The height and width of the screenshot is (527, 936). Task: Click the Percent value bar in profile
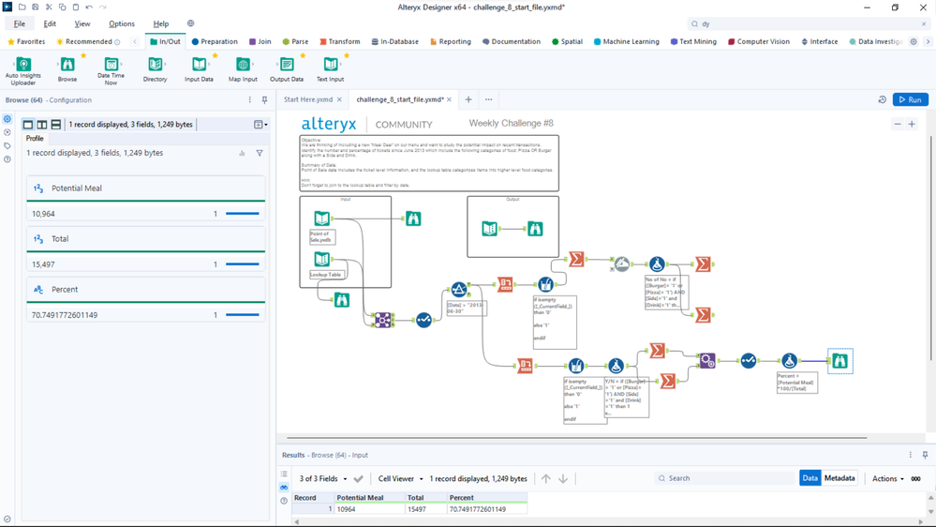point(243,315)
